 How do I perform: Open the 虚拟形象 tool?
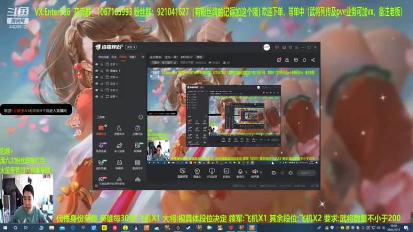[x=101, y=164]
